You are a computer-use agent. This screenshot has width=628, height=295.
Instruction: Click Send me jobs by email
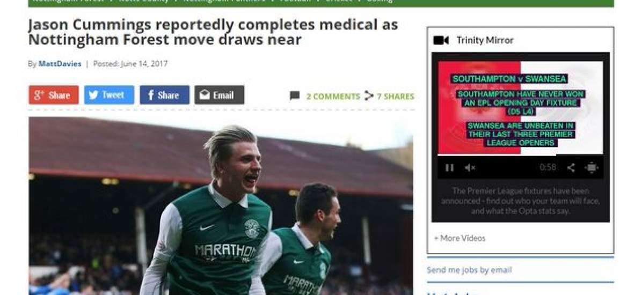click(x=469, y=270)
